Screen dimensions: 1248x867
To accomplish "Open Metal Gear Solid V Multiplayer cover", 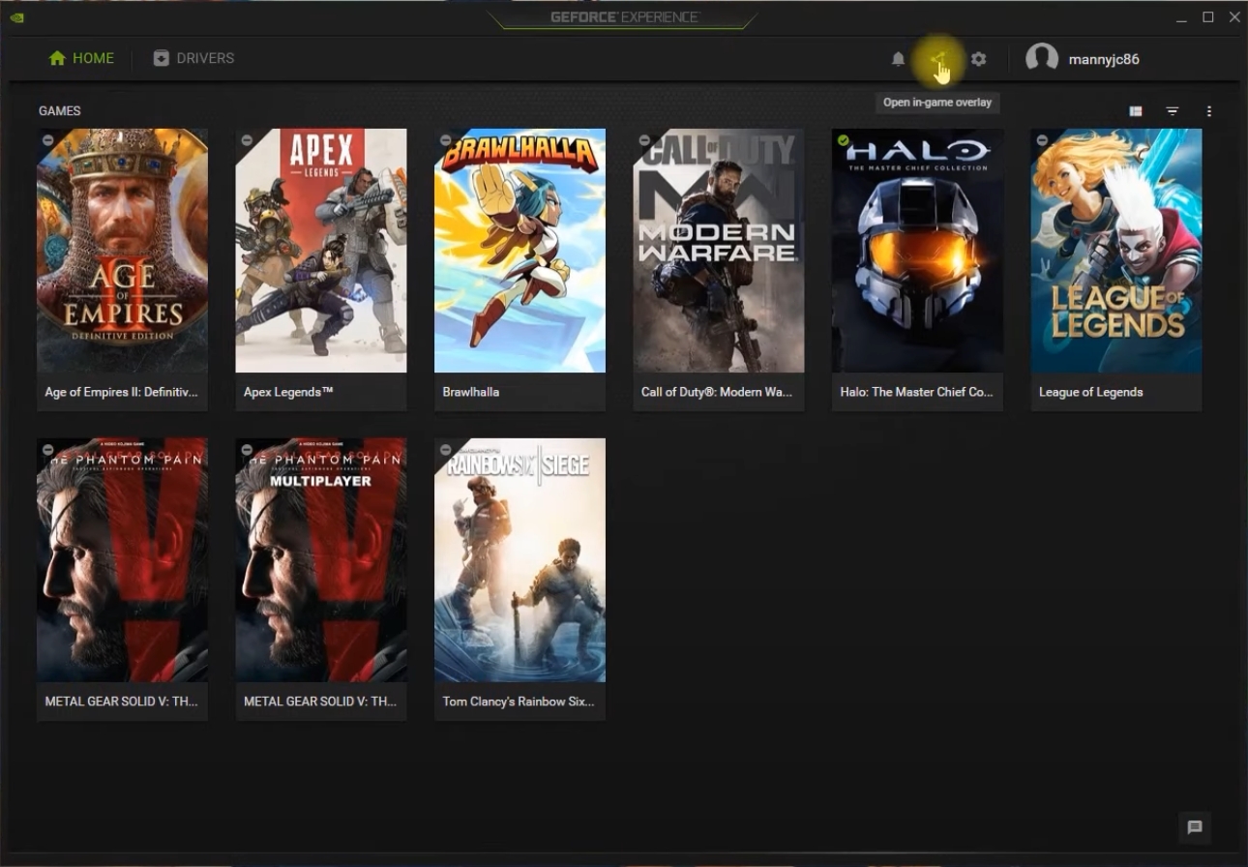I will pyautogui.click(x=321, y=560).
